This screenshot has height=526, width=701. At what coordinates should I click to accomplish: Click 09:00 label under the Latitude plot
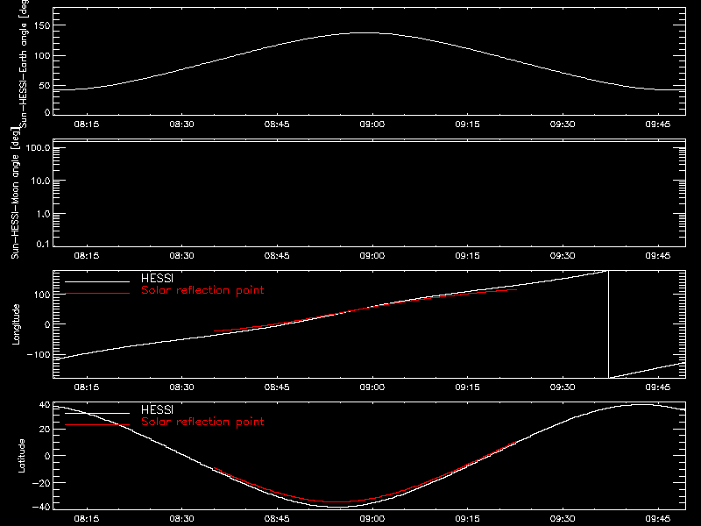(x=372, y=519)
